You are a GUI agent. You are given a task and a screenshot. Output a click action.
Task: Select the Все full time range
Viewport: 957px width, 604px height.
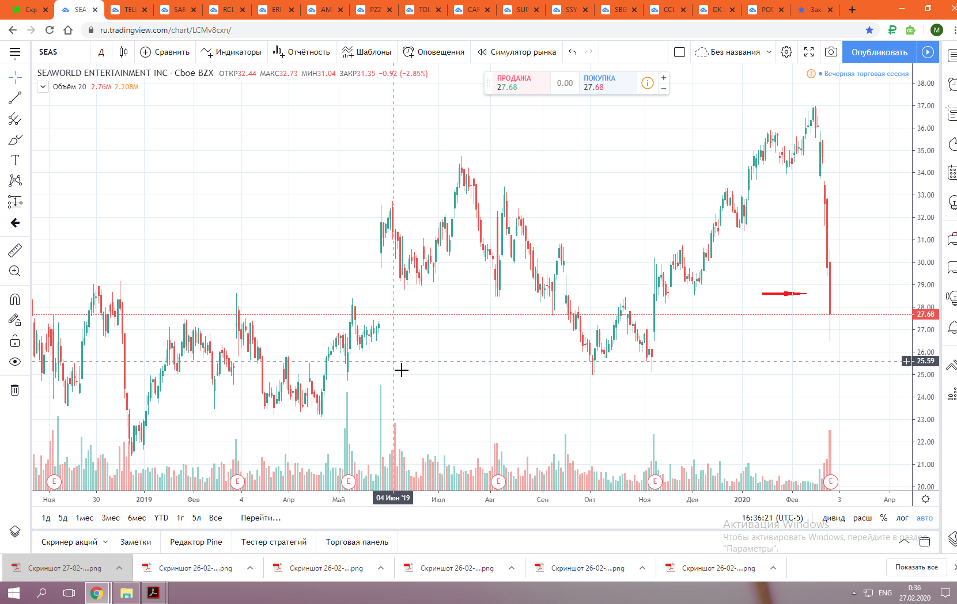(215, 518)
